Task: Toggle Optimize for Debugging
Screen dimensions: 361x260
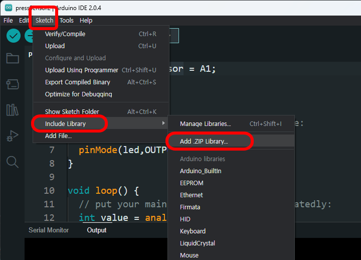Action: point(101,94)
